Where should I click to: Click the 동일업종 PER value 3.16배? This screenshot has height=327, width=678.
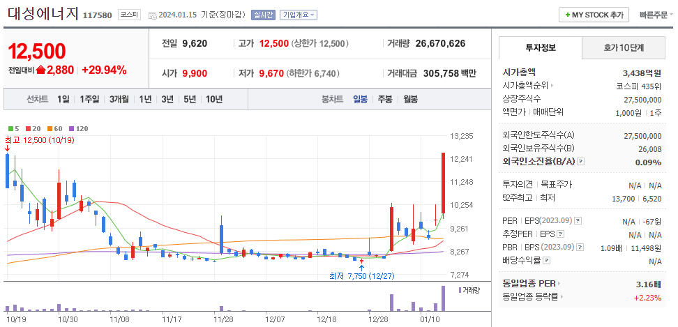point(650,284)
